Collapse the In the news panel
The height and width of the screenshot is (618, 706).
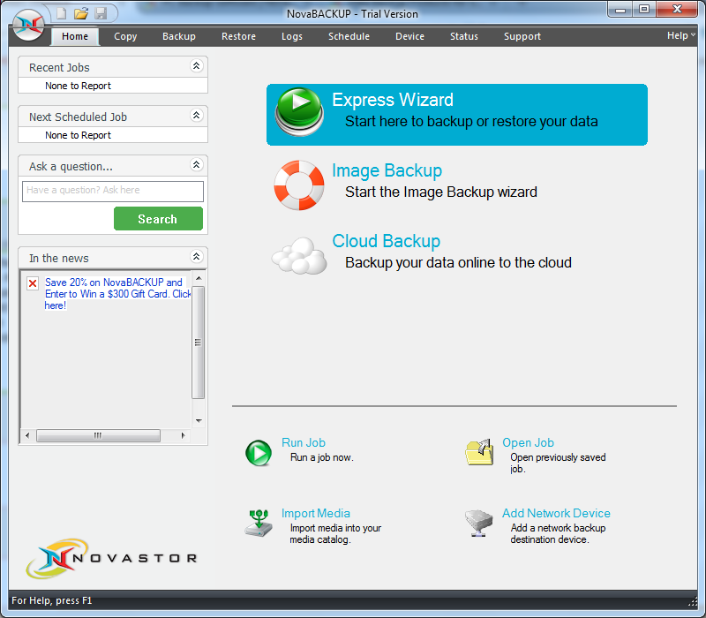click(196, 258)
